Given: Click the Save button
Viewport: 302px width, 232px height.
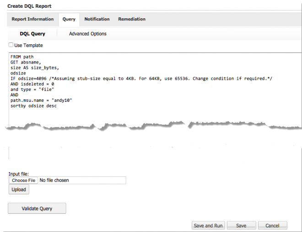Looking at the screenshot, I should (x=241, y=226).
